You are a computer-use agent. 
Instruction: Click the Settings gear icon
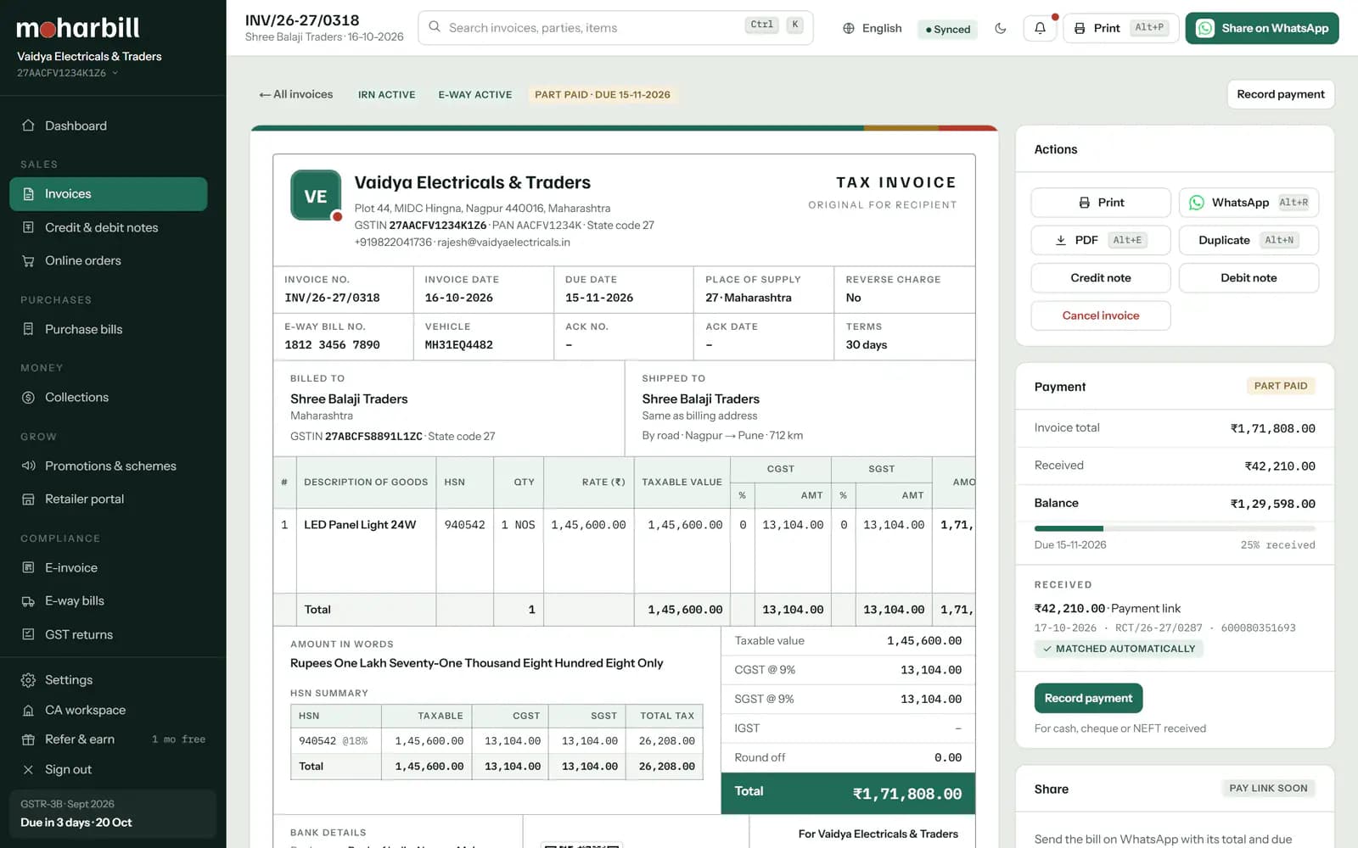coord(28,680)
